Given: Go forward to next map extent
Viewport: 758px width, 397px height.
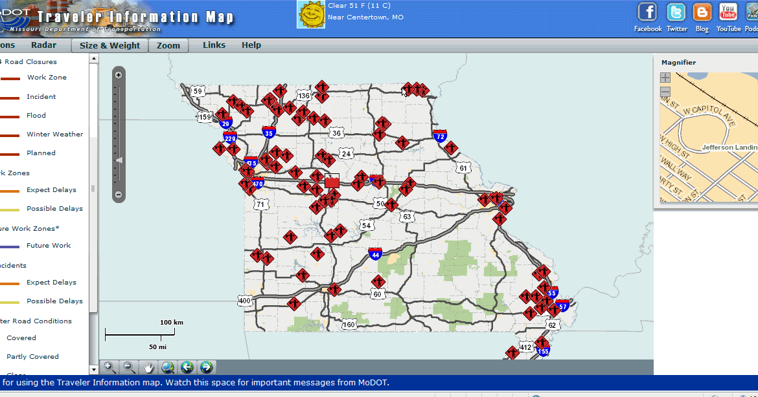Looking at the screenshot, I should click(x=206, y=367).
